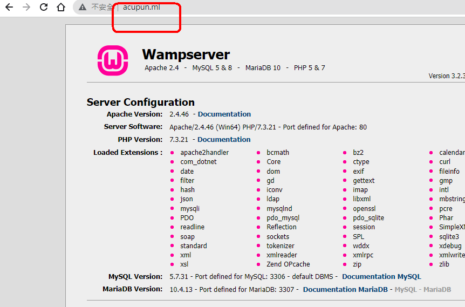Viewport: 465px width, 307px height.
Task: Click the gettext extension entry
Action: (x=364, y=180)
